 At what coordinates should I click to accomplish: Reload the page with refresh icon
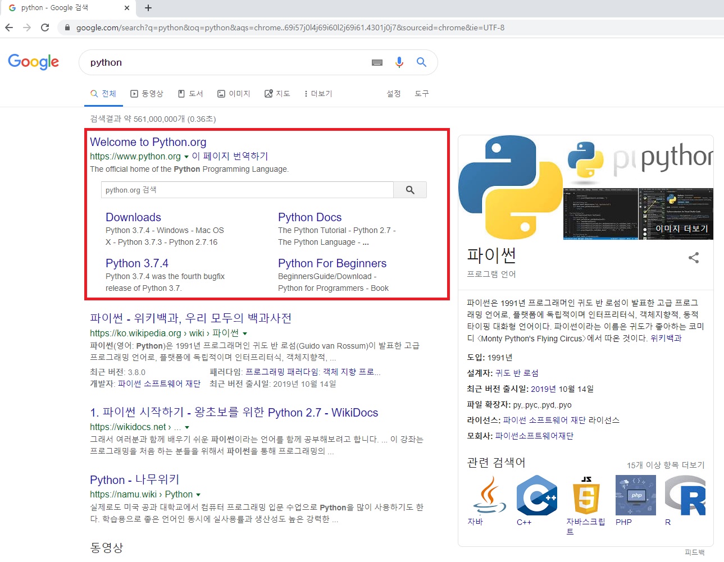tap(45, 28)
